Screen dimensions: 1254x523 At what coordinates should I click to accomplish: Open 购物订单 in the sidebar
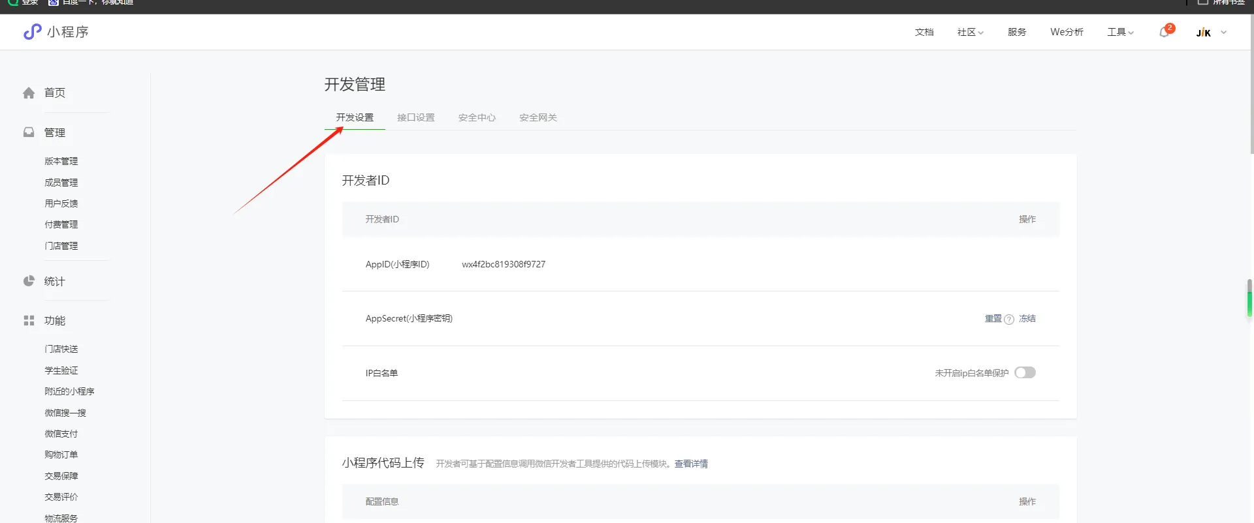[x=61, y=455]
